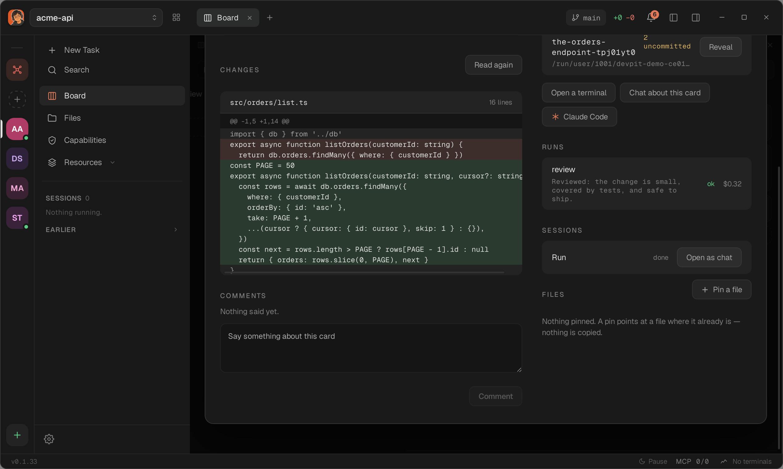Image resolution: width=783 pixels, height=469 pixels.
Task: Add a new tab with plus icon
Action: [x=270, y=18]
